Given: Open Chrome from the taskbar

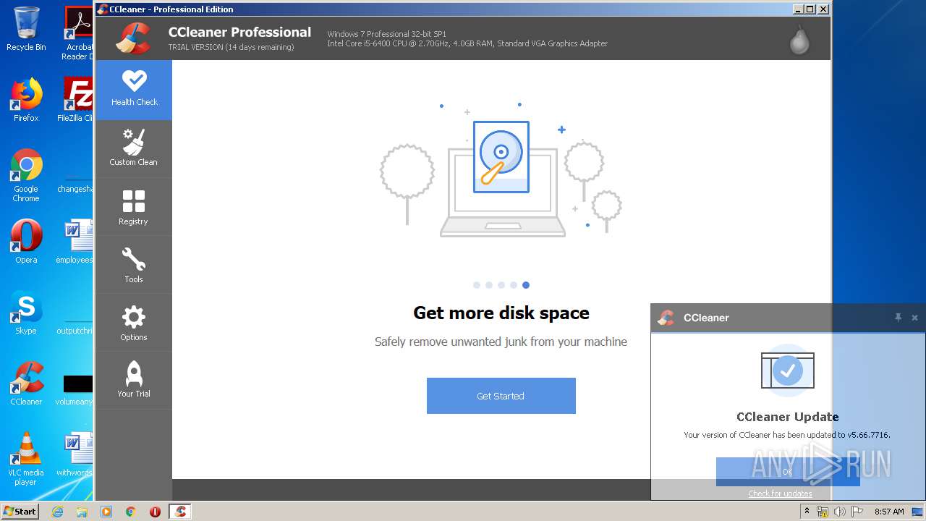Looking at the screenshot, I should [x=131, y=512].
